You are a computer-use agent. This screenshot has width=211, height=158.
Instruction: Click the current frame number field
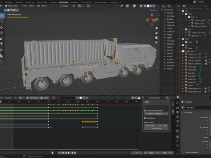[137, 153]
